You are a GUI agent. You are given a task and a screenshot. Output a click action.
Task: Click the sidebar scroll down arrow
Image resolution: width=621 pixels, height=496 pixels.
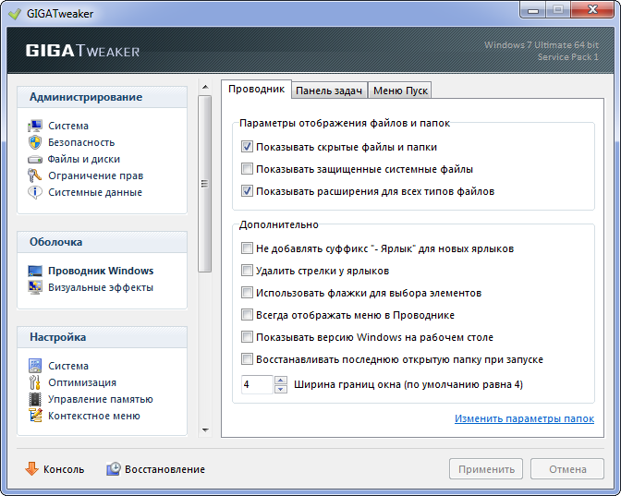[205, 429]
